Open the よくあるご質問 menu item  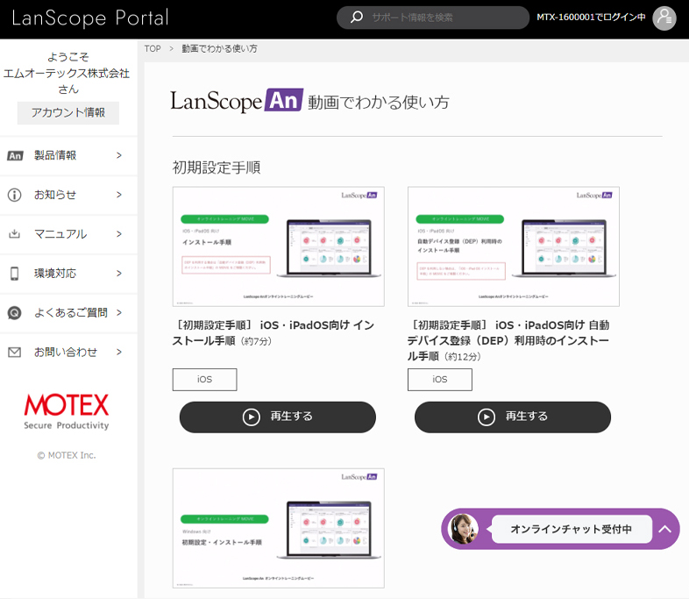68,312
